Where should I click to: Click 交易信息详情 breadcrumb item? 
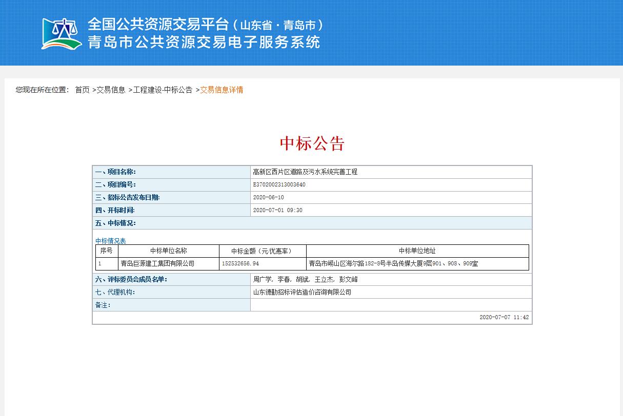pos(222,90)
